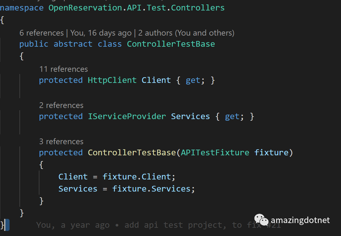341x236 pixels.
Task: Click the HttpClient type name
Action: 112,80
